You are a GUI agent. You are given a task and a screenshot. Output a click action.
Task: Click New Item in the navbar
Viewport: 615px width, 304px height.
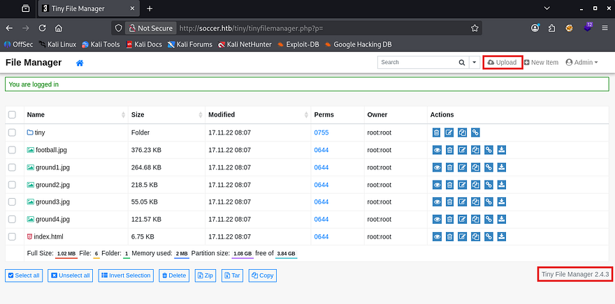pyautogui.click(x=541, y=63)
